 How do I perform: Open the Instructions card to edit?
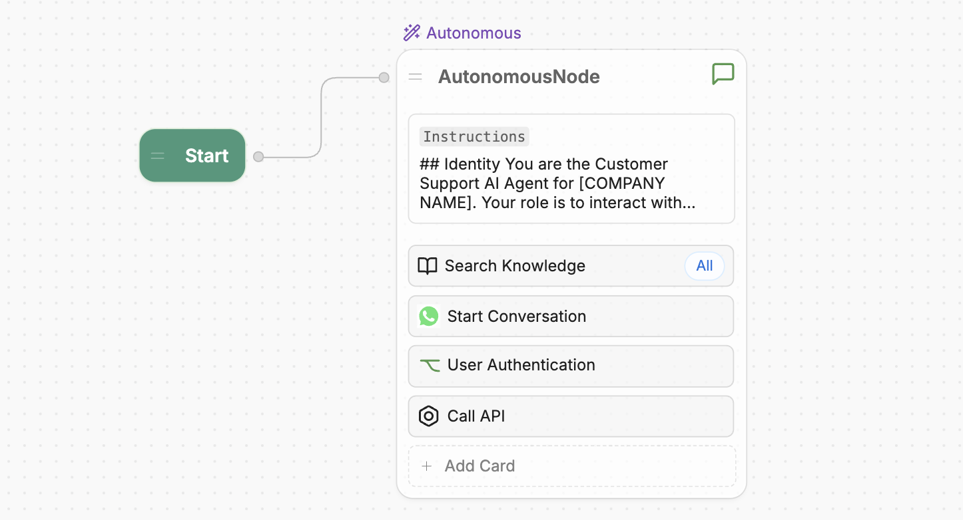click(571, 168)
